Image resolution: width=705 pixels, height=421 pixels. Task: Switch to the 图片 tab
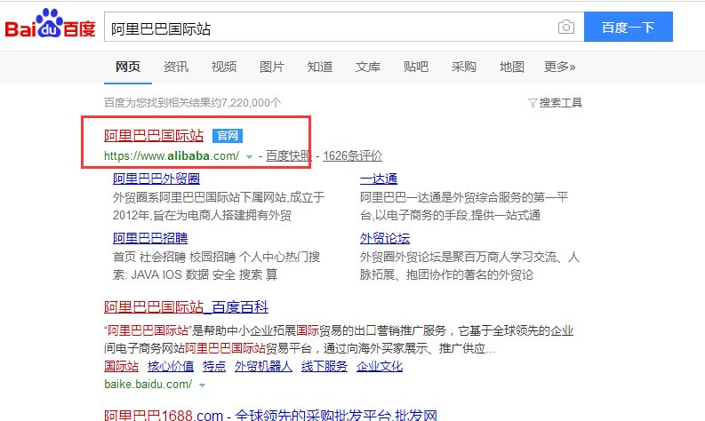click(272, 67)
